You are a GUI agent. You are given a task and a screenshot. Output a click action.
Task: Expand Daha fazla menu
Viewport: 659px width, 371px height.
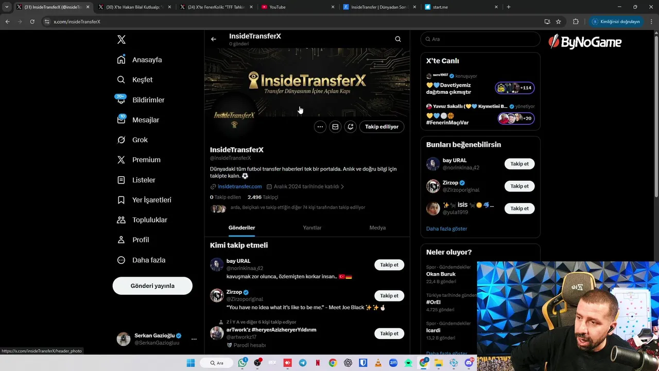[141, 260]
